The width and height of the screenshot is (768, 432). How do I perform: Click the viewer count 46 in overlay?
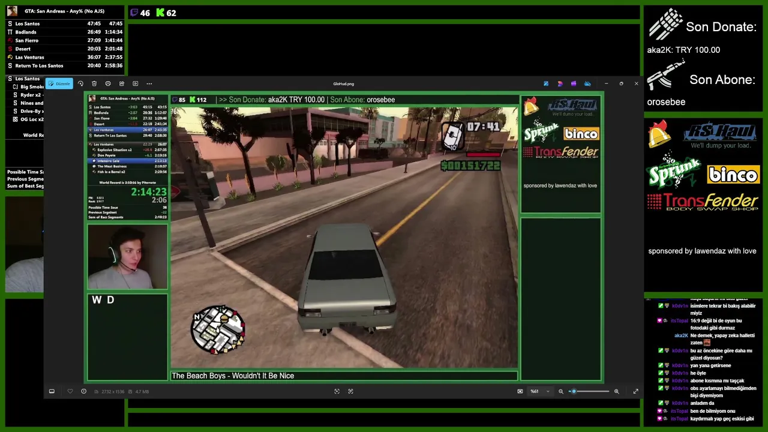tap(145, 13)
